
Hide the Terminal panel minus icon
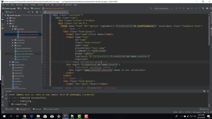click(x=208, y=91)
